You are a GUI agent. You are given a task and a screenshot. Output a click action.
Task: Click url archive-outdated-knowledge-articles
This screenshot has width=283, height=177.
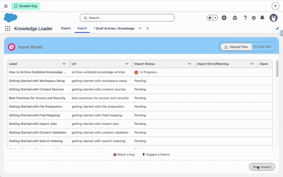pyautogui.click(x=98, y=72)
